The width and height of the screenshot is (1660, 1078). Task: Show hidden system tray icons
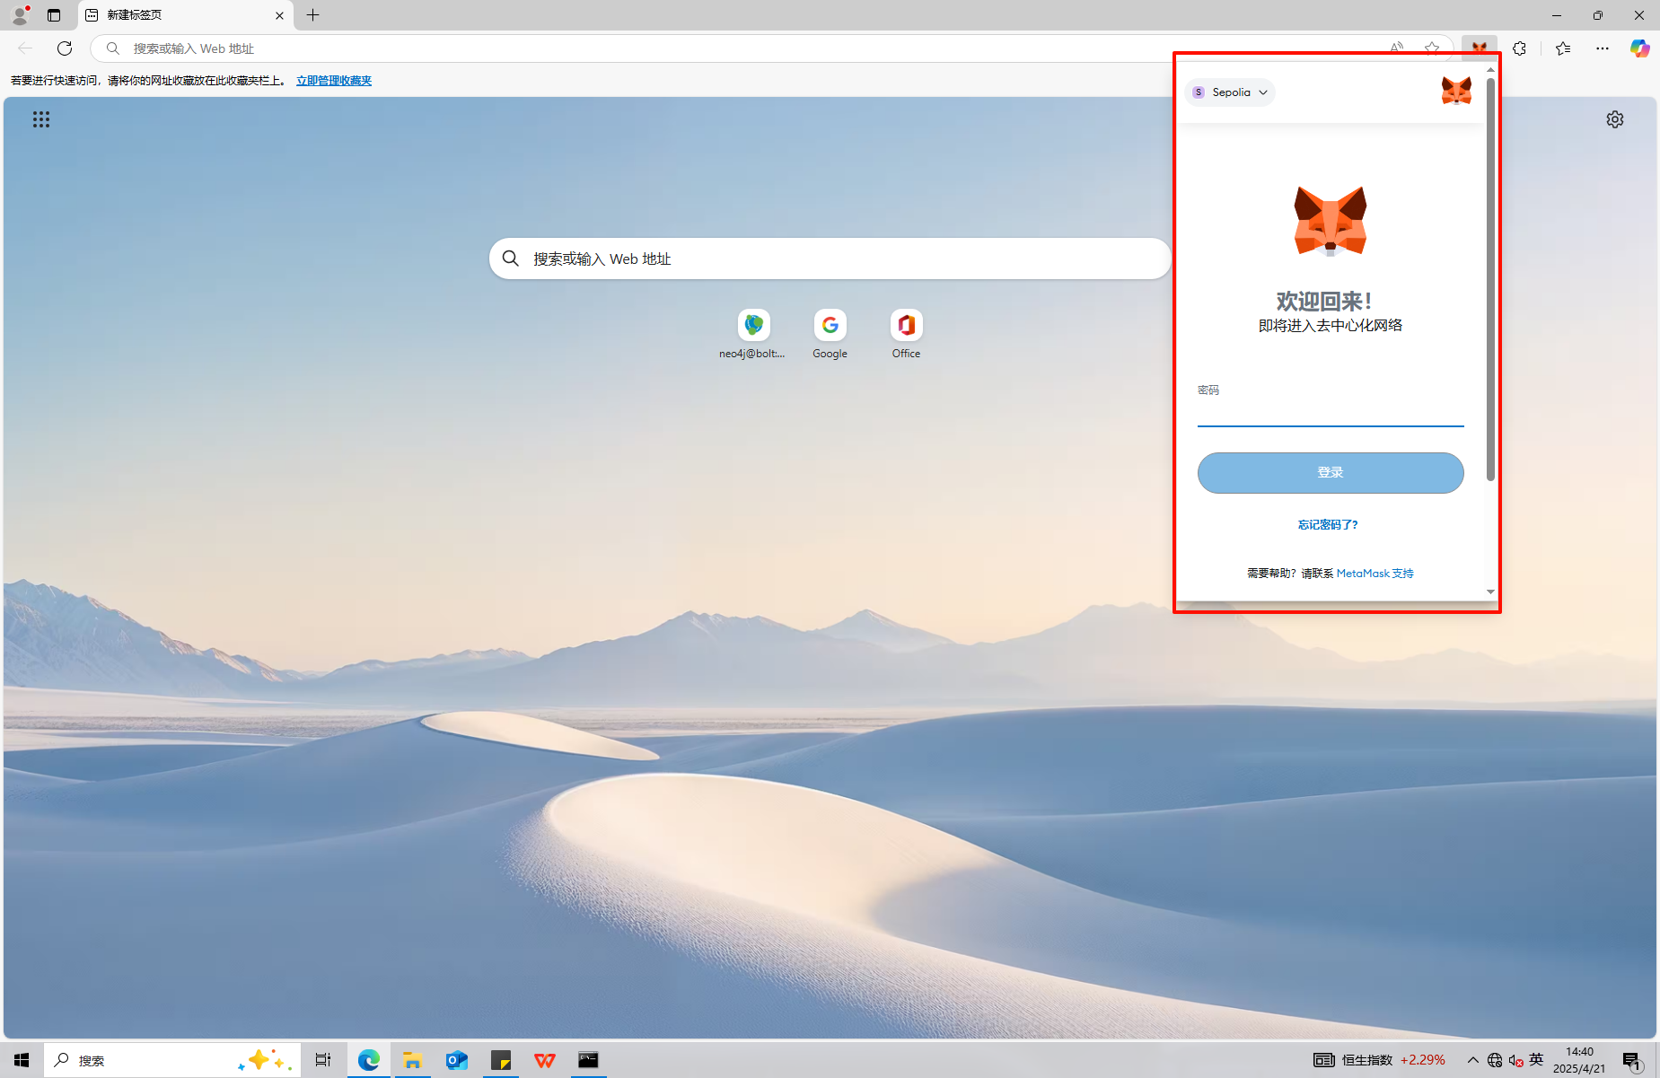tap(1472, 1060)
